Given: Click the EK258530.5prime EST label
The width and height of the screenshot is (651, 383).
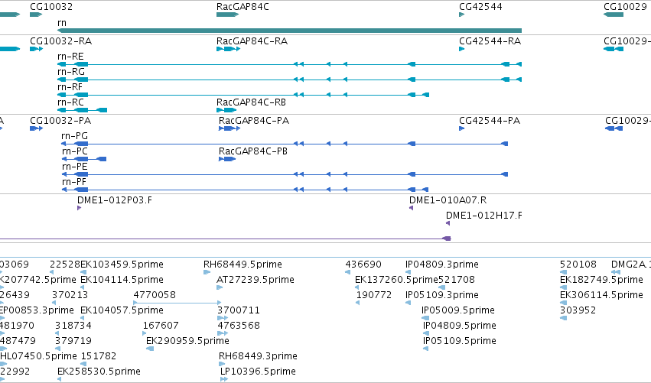Looking at the screenshot, I should (99, 372).
